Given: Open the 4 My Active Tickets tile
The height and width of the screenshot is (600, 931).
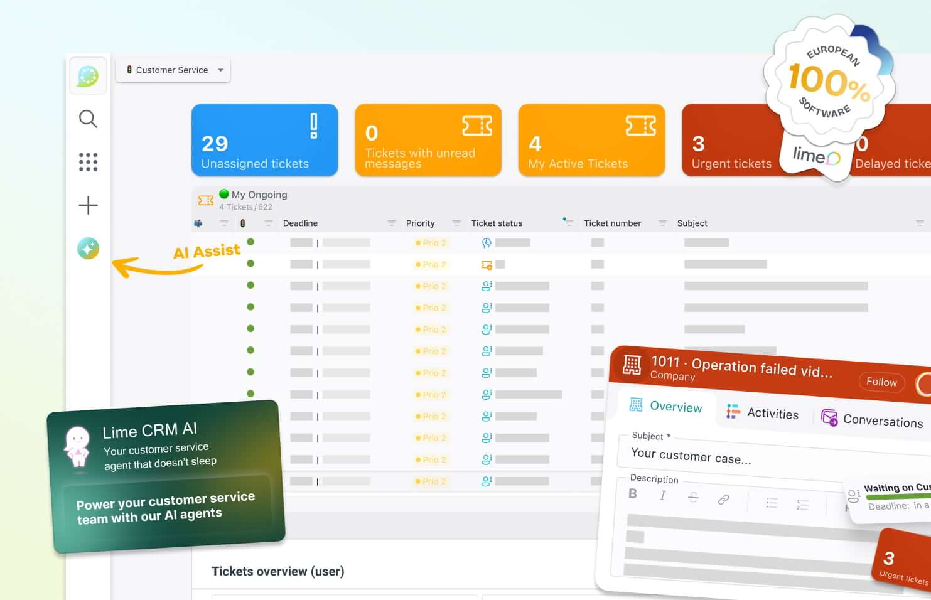Looking at the screenshot, I should (x=591, y=140).
